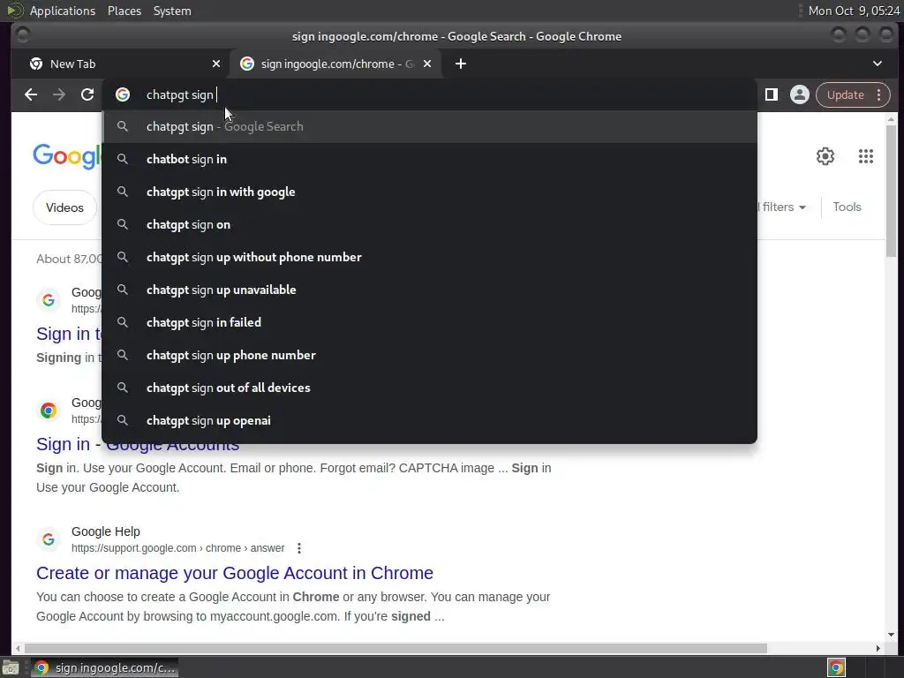
Task: Click Chrome icon in the bottom panel tray
Action: click(x=836, y=667)
